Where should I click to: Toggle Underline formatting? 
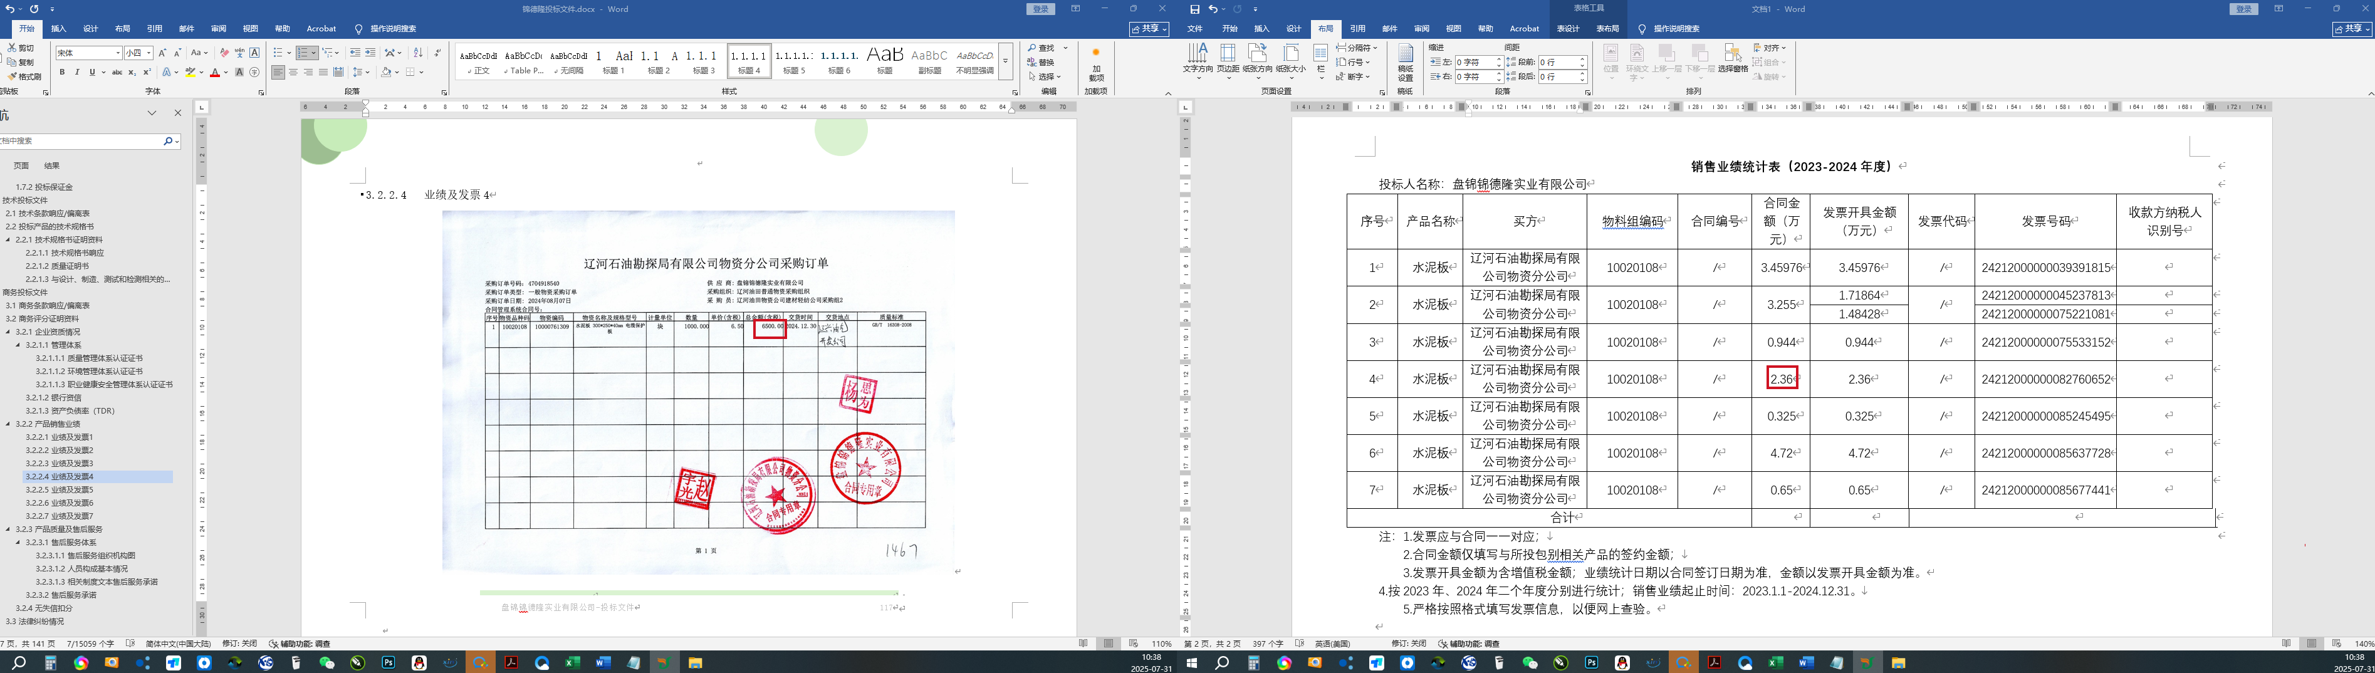(91, 72)
